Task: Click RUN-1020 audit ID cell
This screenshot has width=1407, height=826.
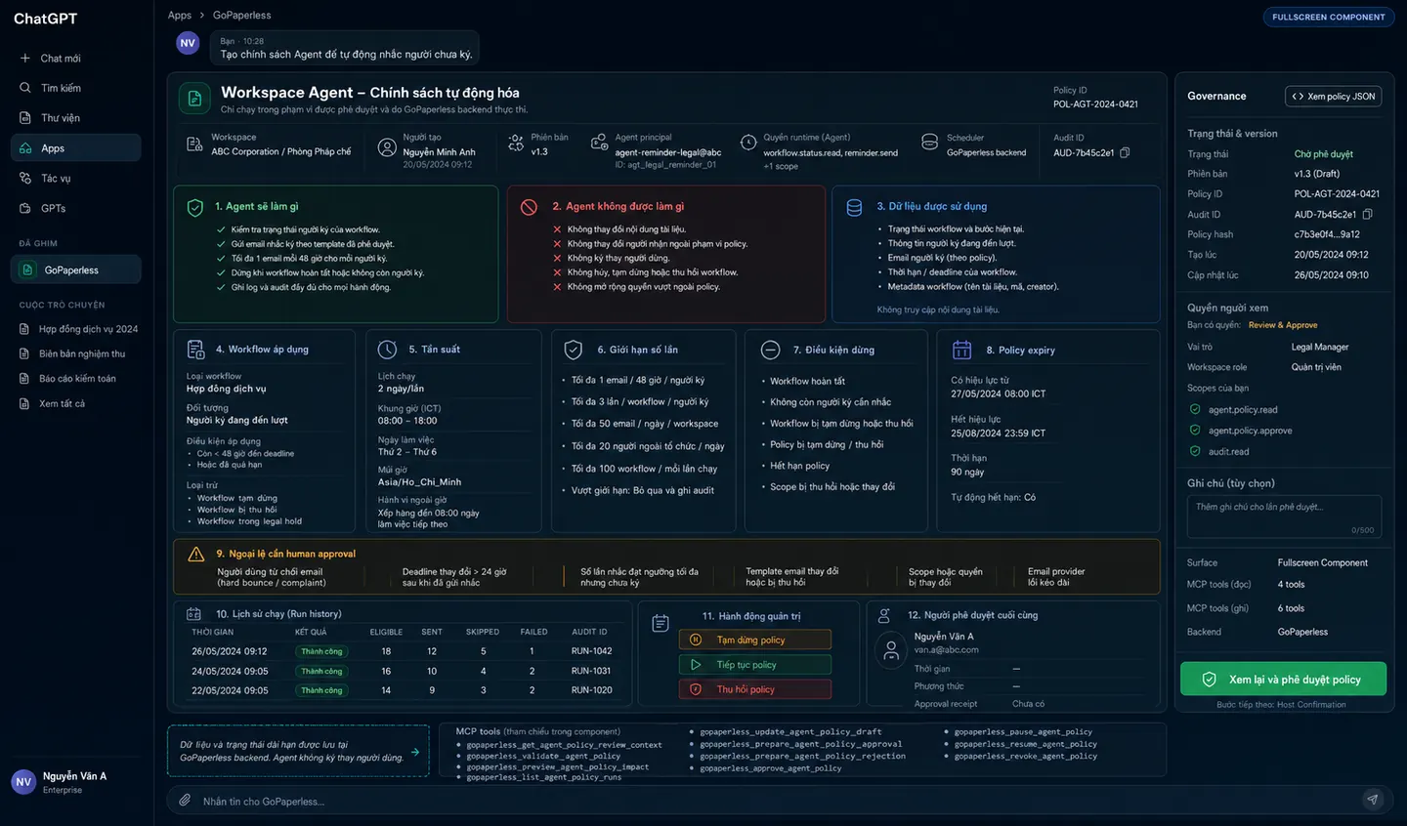Action: click(592, 690)
